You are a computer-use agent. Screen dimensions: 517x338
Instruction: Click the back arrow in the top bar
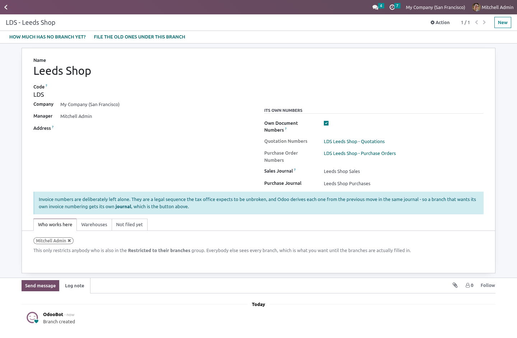click(x=6, y=7)
